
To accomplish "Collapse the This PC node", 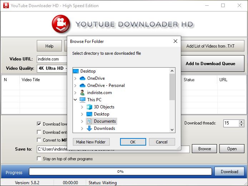I will tap(75, 99).
